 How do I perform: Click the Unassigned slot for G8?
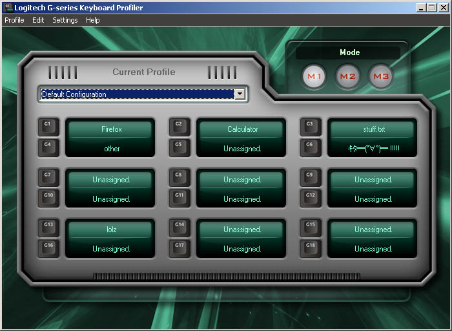(x=241, y=179)
